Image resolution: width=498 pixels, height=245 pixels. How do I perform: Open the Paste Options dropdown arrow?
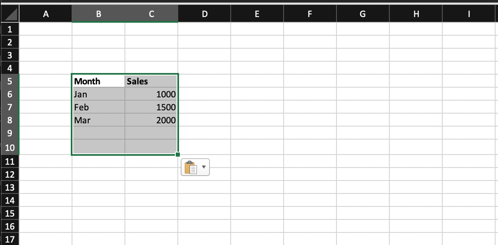point(203,167)
